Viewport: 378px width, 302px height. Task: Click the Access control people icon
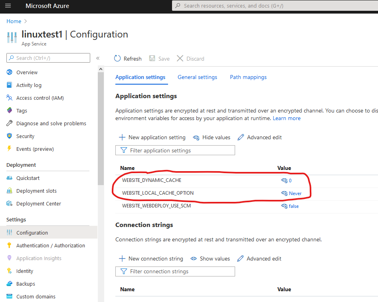coord(10,98)
